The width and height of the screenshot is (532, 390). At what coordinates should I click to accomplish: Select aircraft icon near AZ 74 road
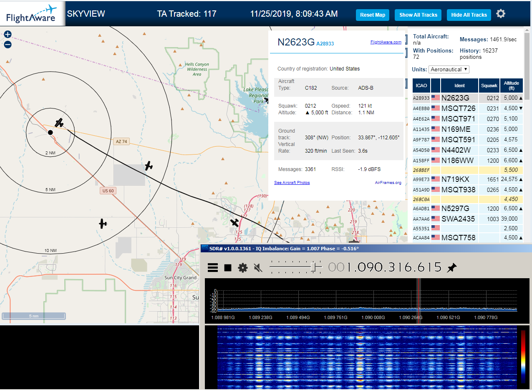click(x=149, y=166)
